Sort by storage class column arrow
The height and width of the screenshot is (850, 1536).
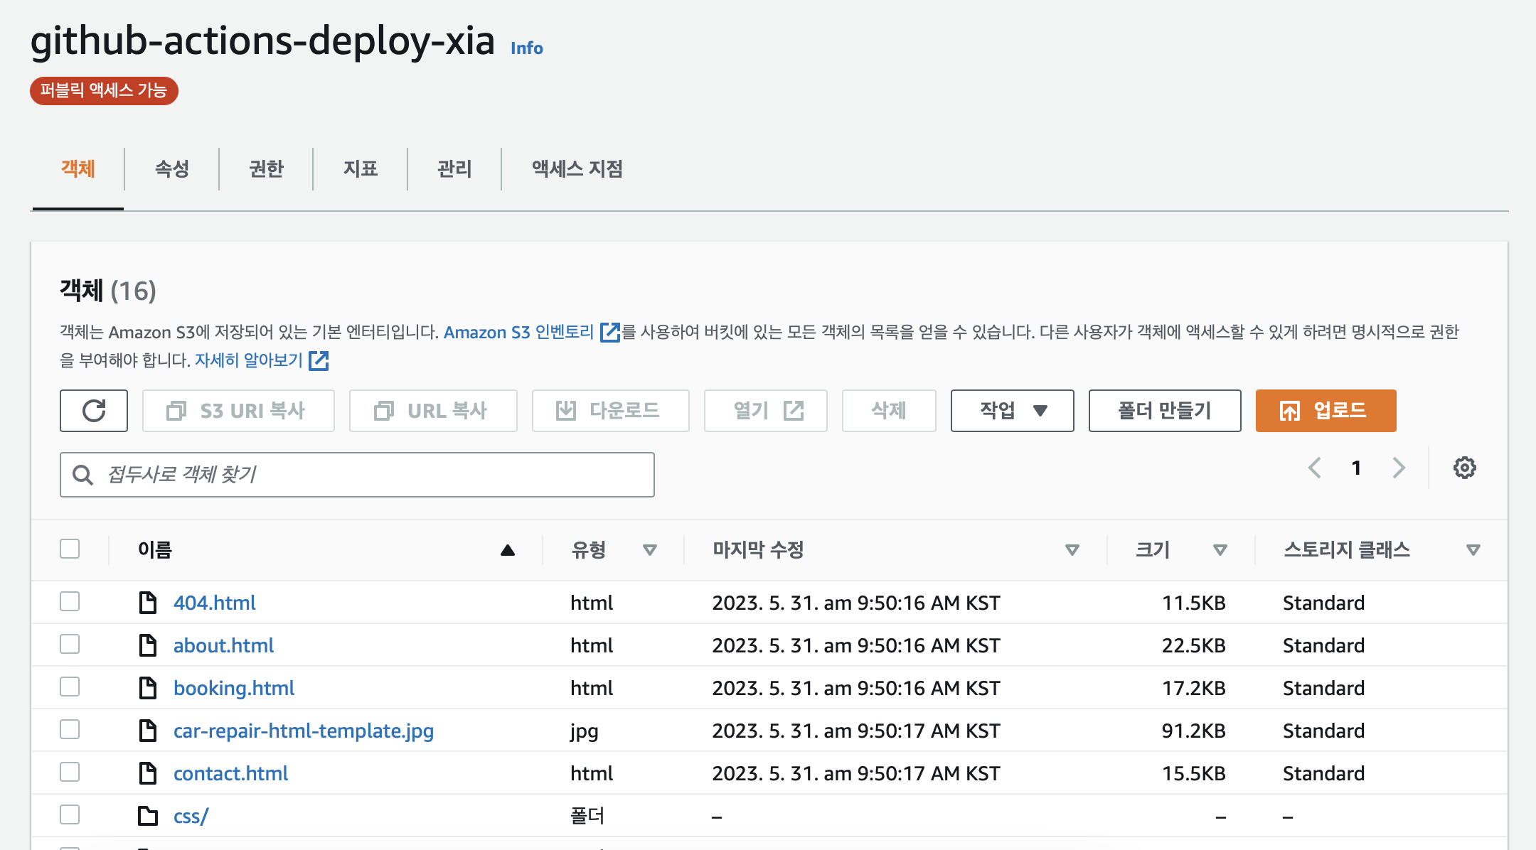(x=1473, y=549)
